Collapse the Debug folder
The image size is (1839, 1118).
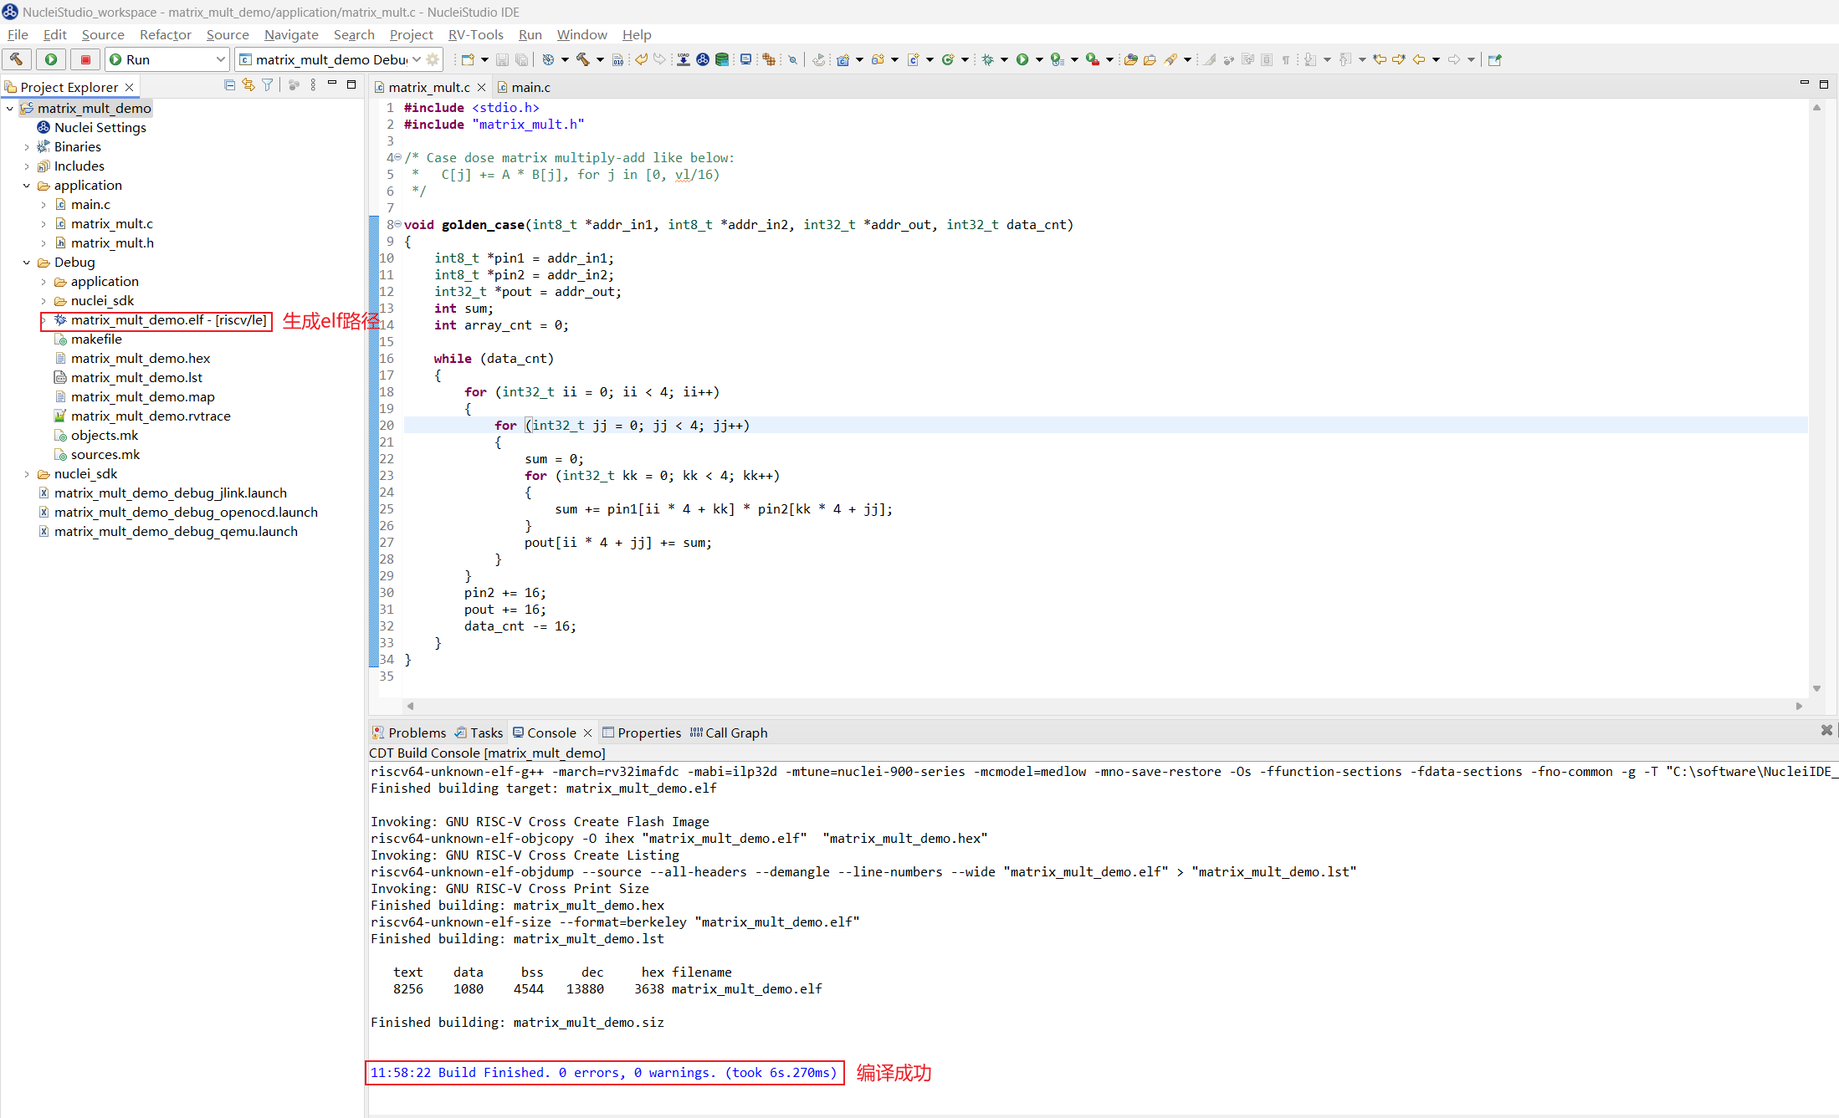coord(27,263)
